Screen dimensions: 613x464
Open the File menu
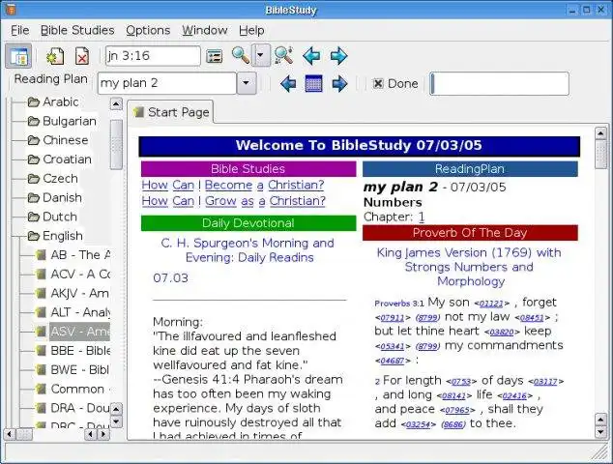pos(20,30)
